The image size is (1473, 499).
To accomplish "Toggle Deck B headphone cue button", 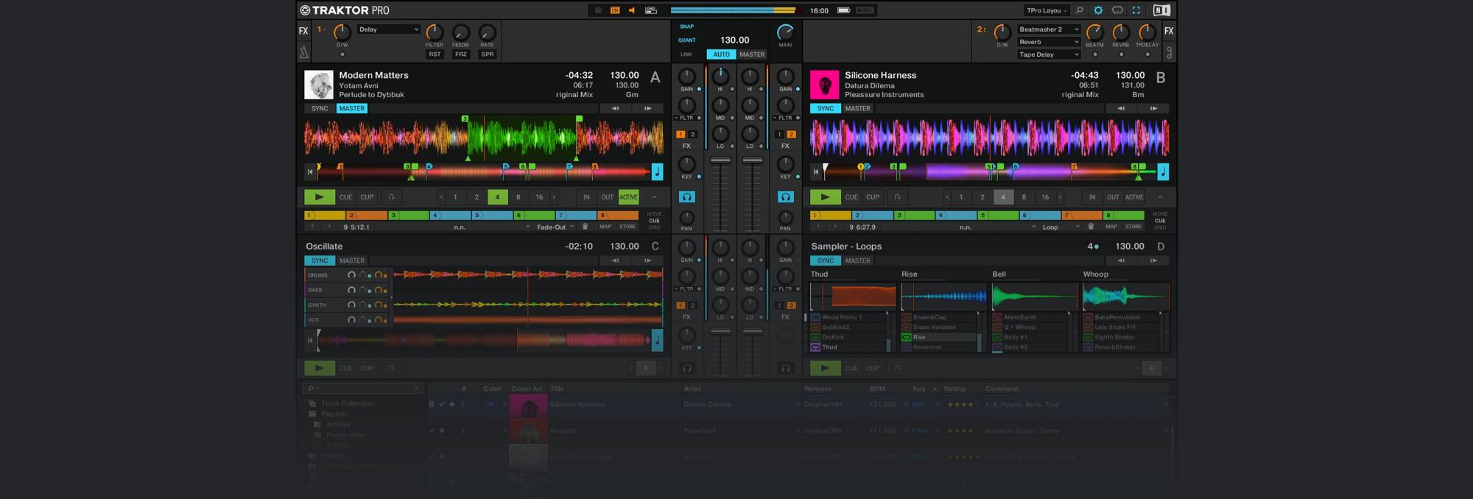I will tap(786, 197).
